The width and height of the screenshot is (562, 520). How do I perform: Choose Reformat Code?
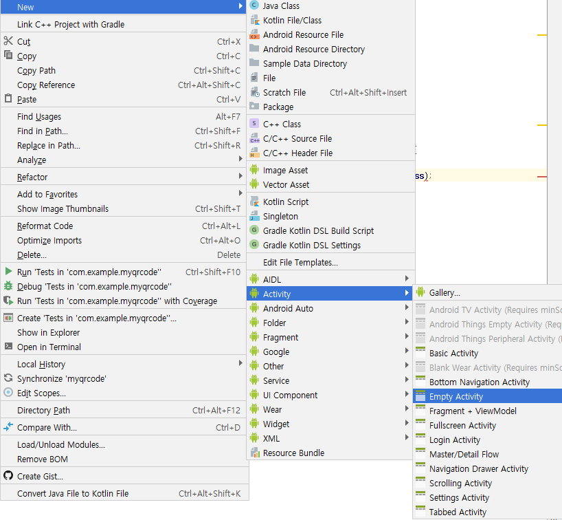[x=123, y=226]
